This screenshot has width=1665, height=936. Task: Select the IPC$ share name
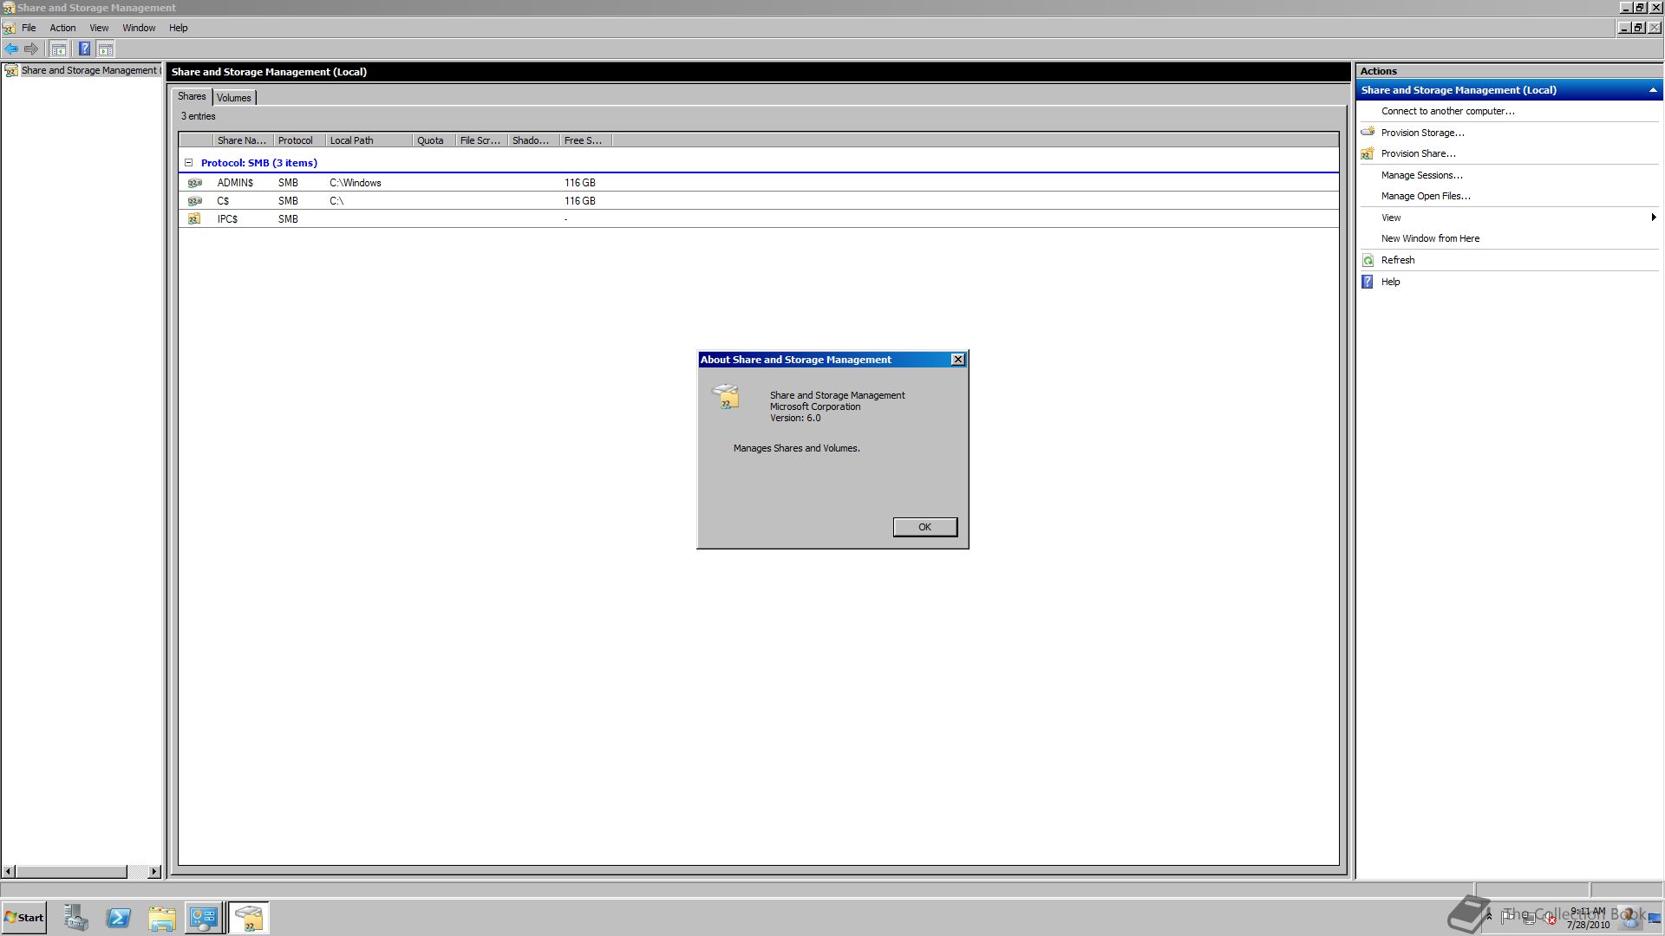[227, 219]
